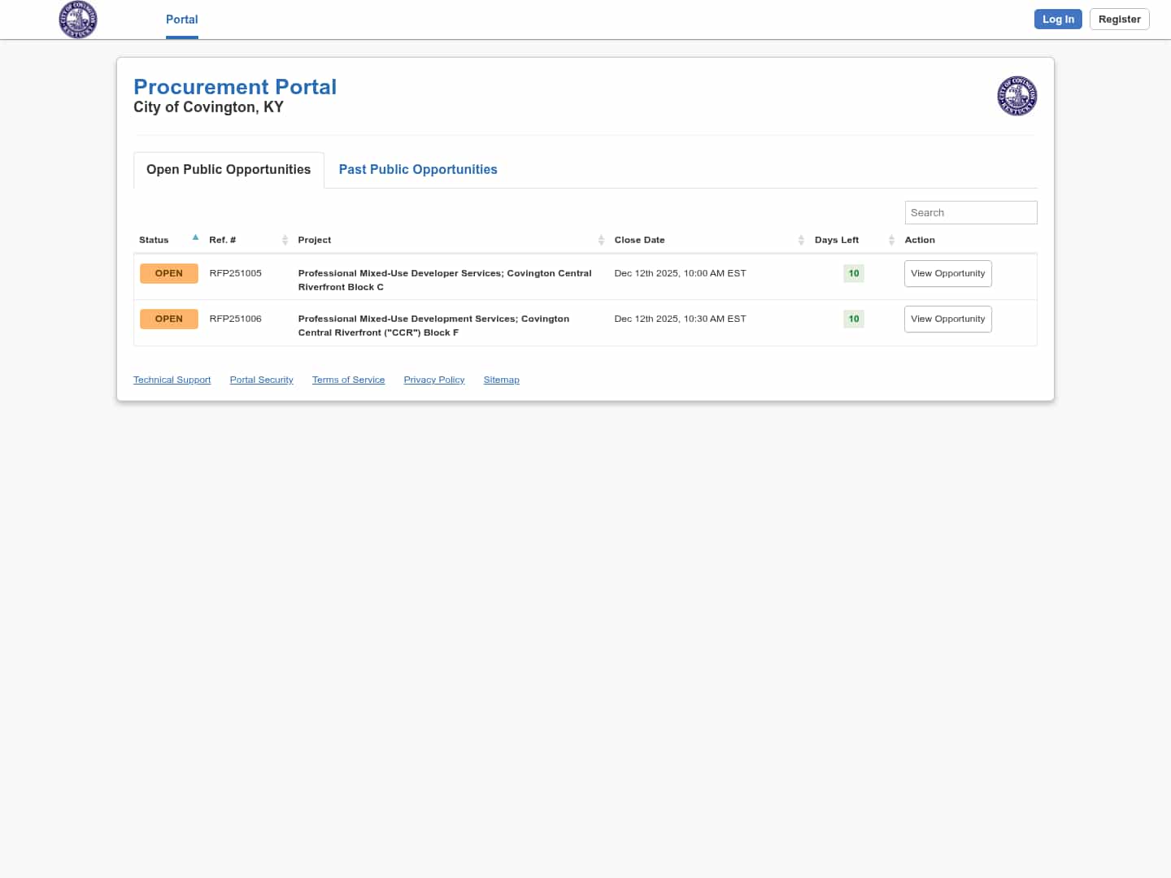Go to the Sitemap link
Image resolution: width=1171 pixels, height=878 pixels.
tap(501, 380)
